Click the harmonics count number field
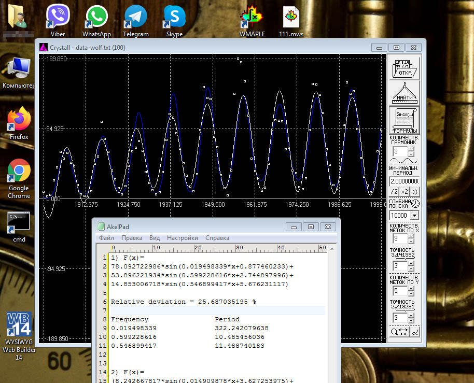Image resolution: width=474 pixels, height=383 pixels. coord(400,151)
